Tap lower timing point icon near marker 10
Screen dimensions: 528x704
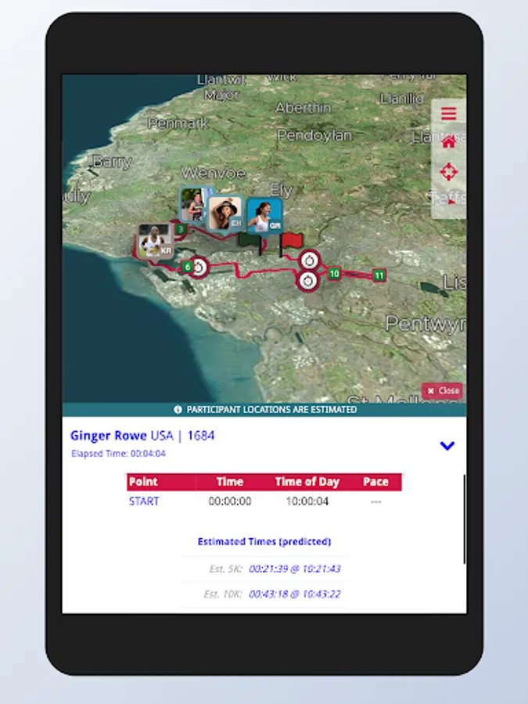coord(308,281)
